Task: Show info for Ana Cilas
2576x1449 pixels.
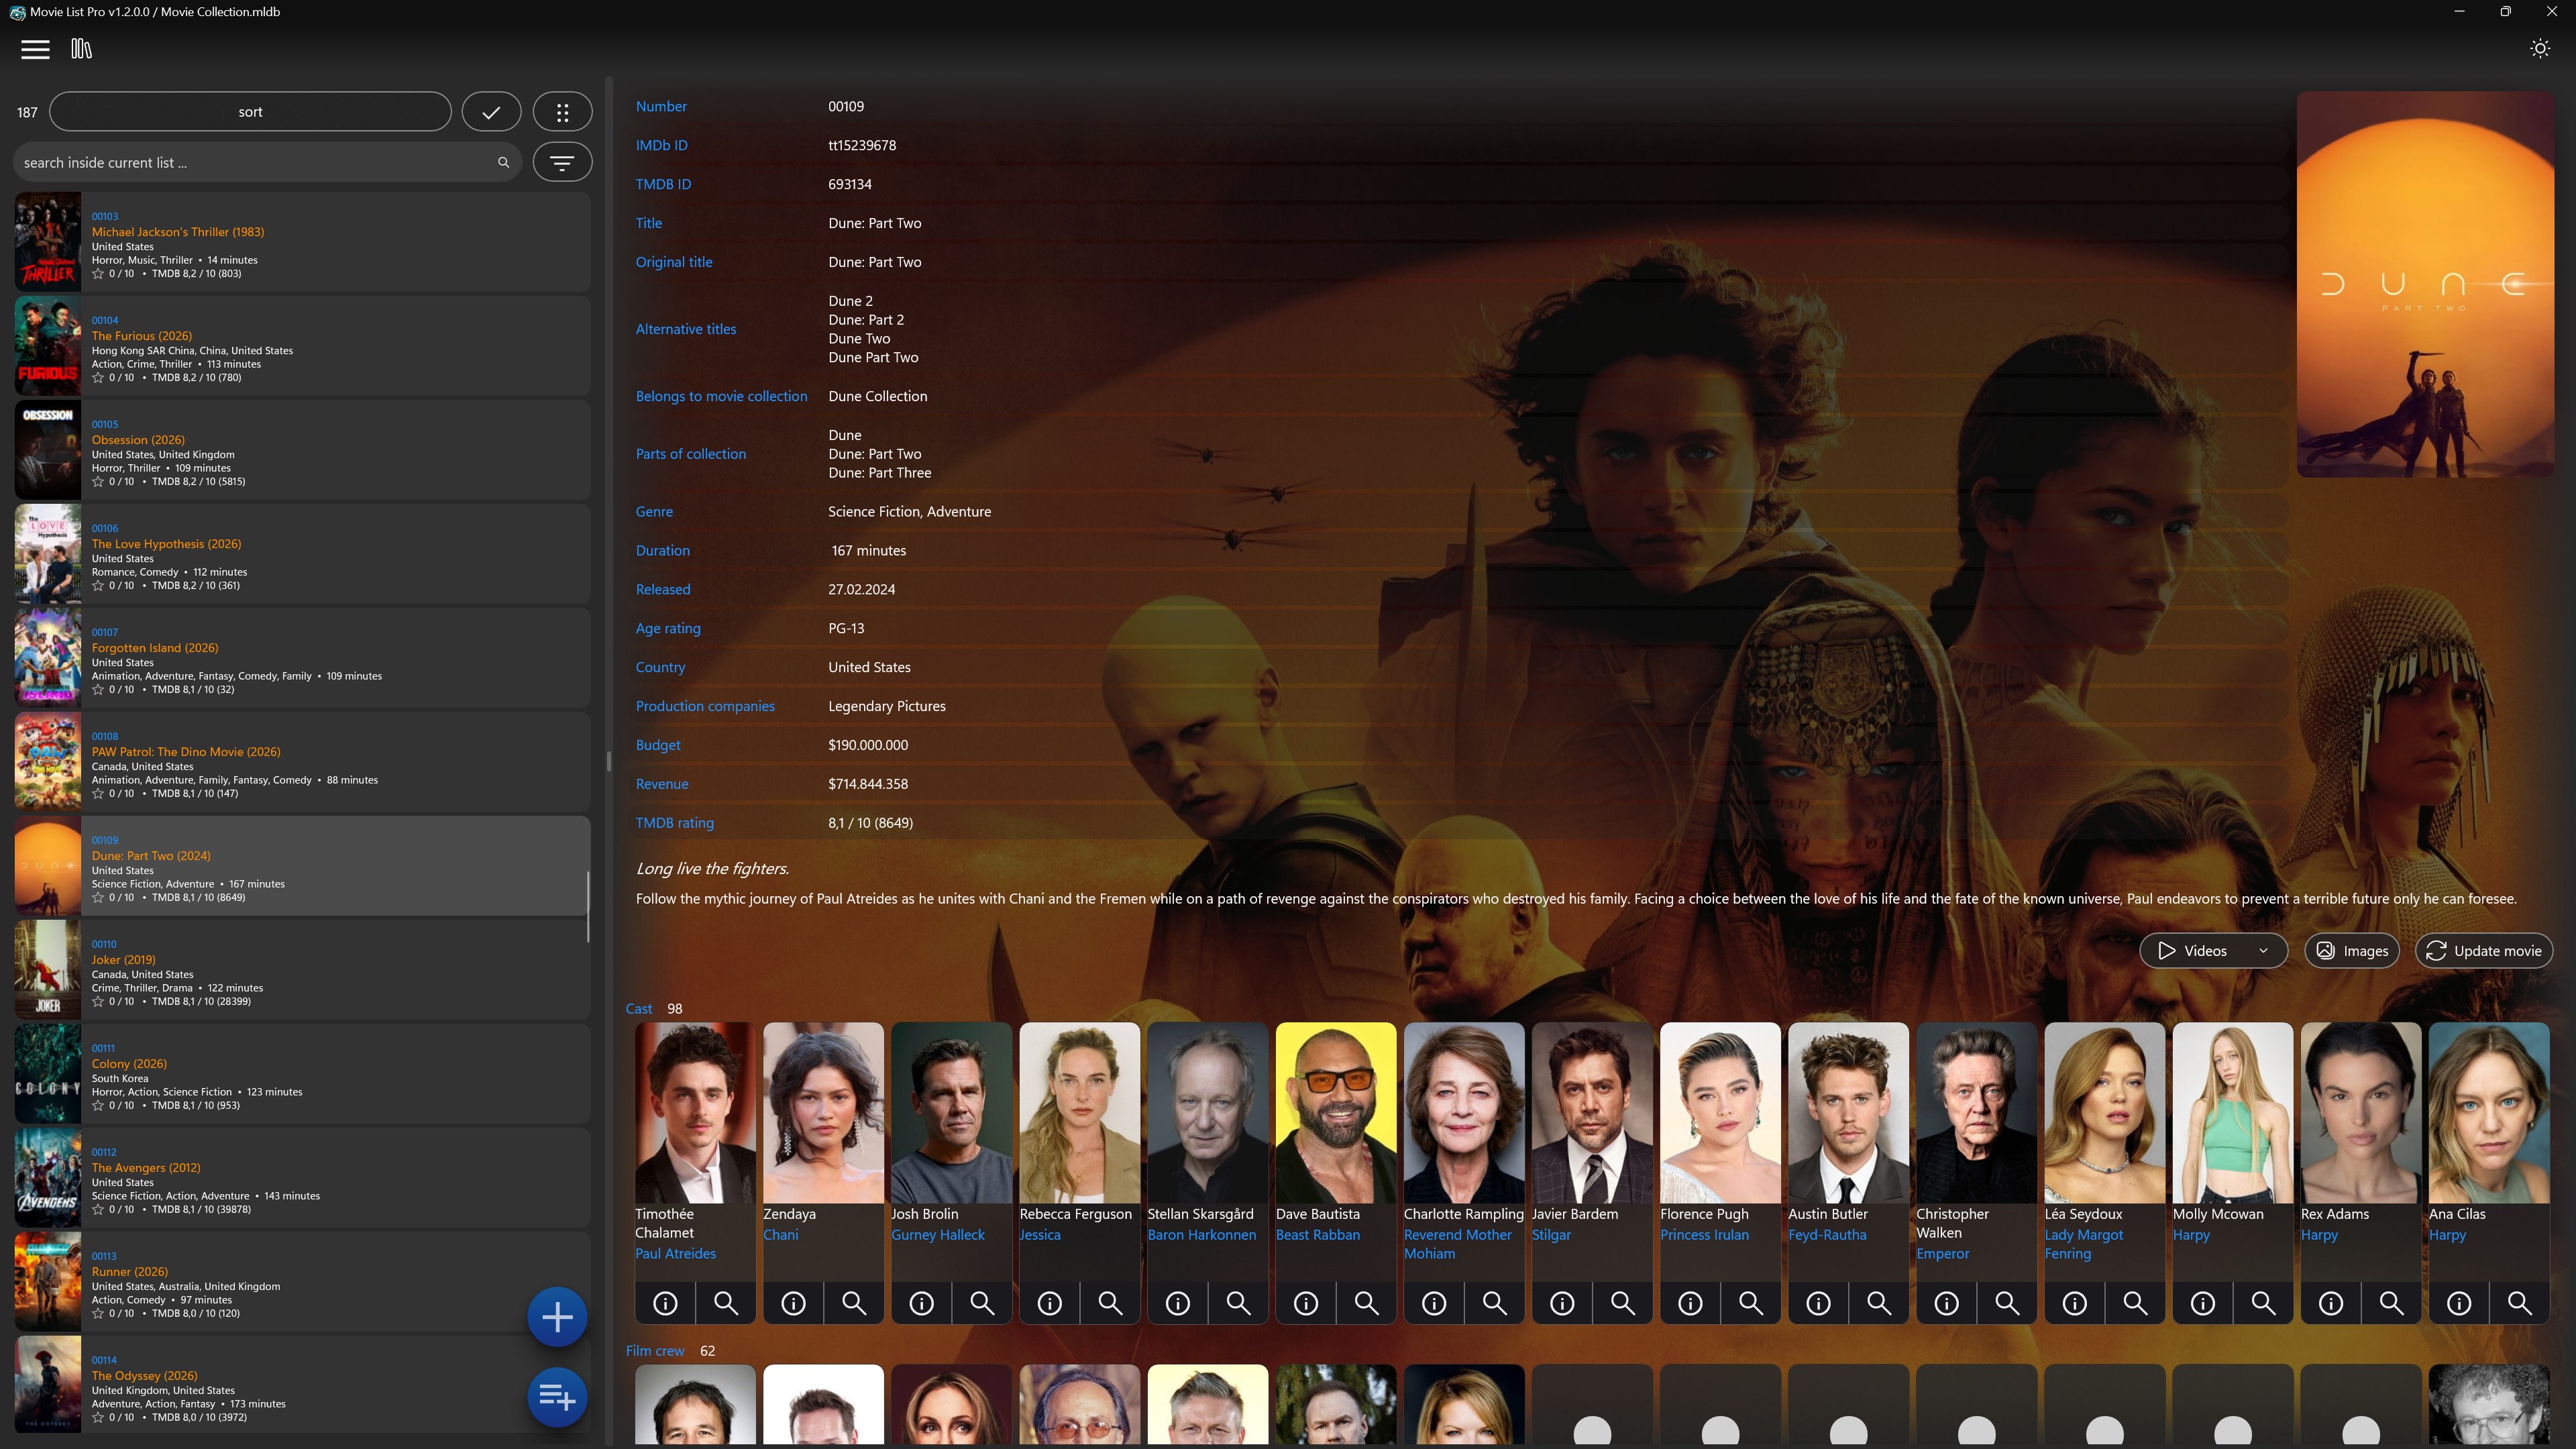Action: 2459,1303
